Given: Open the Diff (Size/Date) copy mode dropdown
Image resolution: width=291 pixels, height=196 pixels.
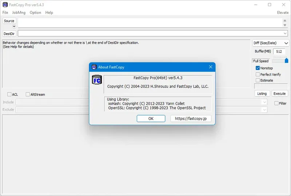Looking at the screenshot, I should [271, 43].
